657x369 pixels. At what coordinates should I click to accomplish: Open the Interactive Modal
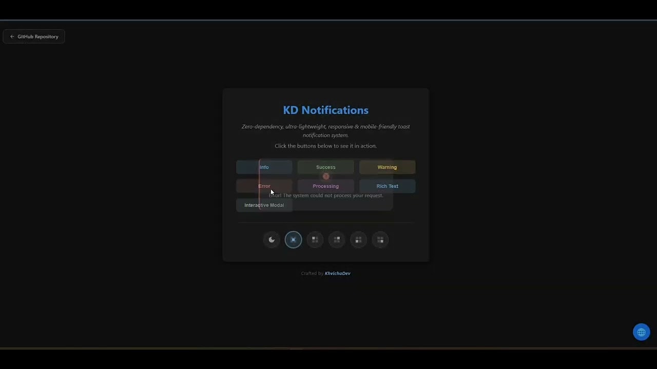click(264, 204)
